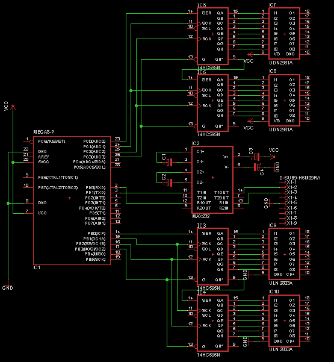334x362 pixels.
Task: Click the AREF pin label on IC1
Action: [x=43, y=157]
